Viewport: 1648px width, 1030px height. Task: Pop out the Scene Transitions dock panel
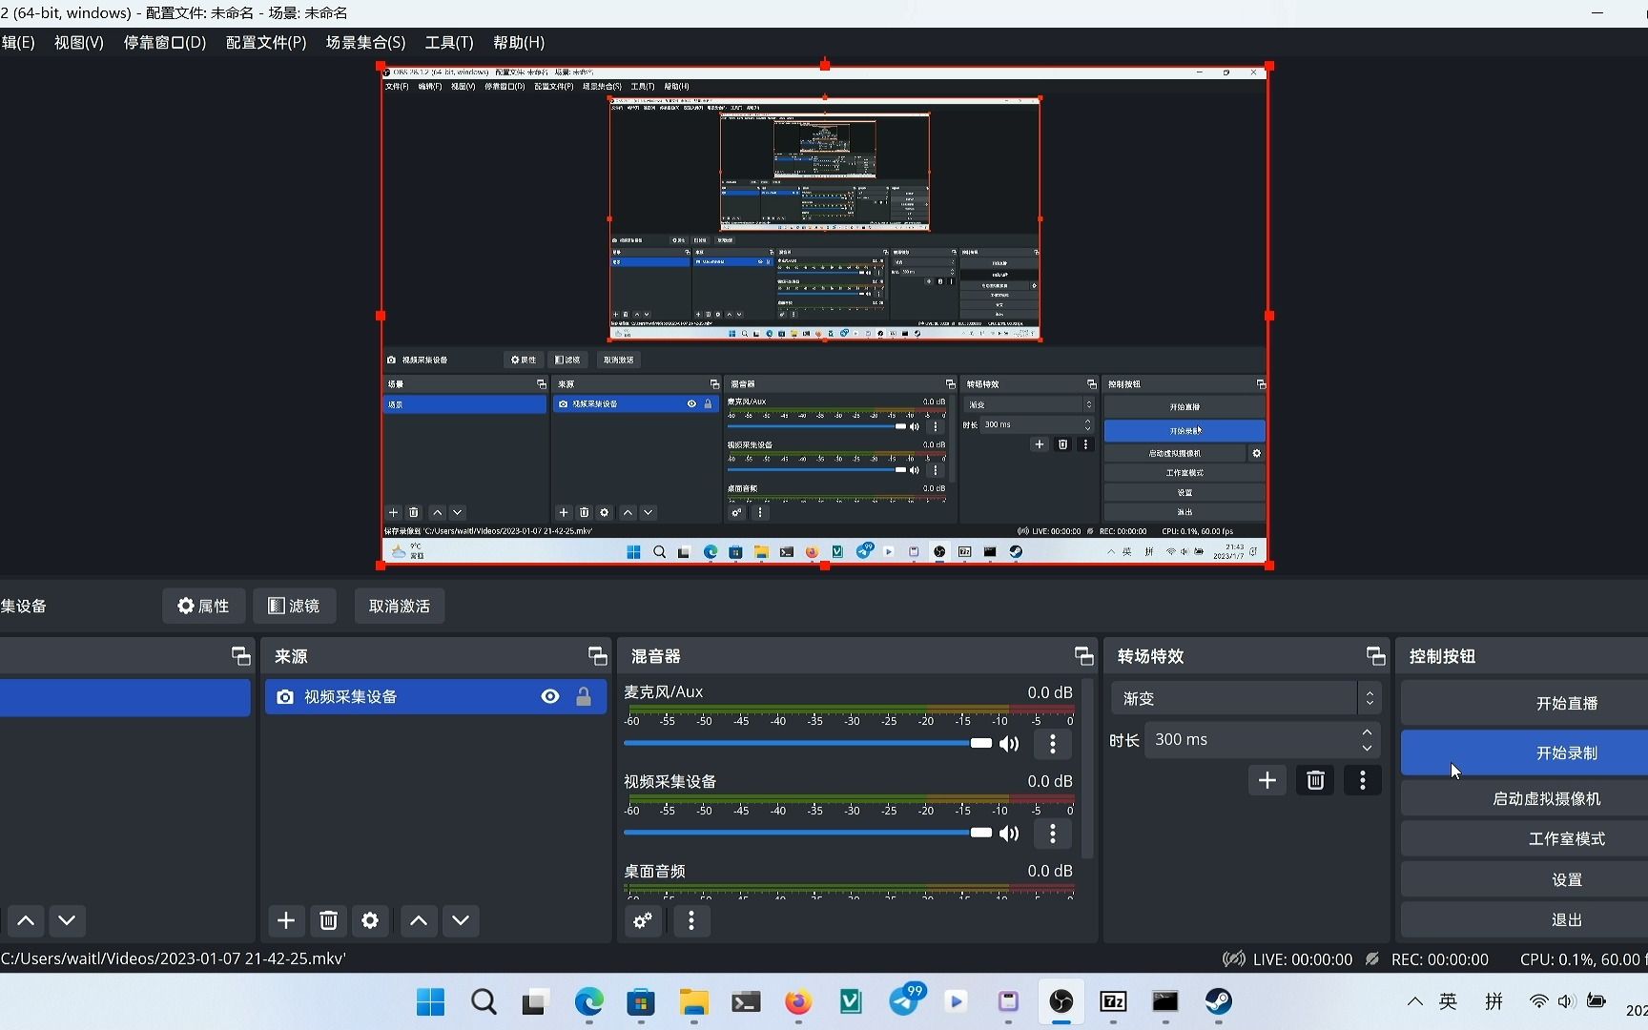[x=1375, y=656]
